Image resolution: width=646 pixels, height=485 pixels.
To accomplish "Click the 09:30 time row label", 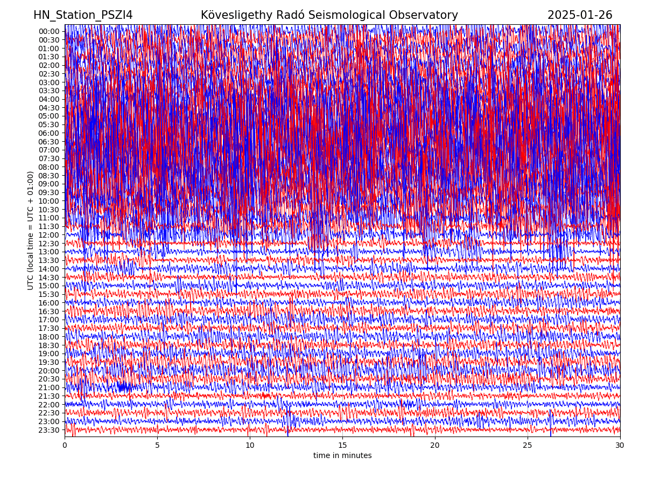I will 49,192.
